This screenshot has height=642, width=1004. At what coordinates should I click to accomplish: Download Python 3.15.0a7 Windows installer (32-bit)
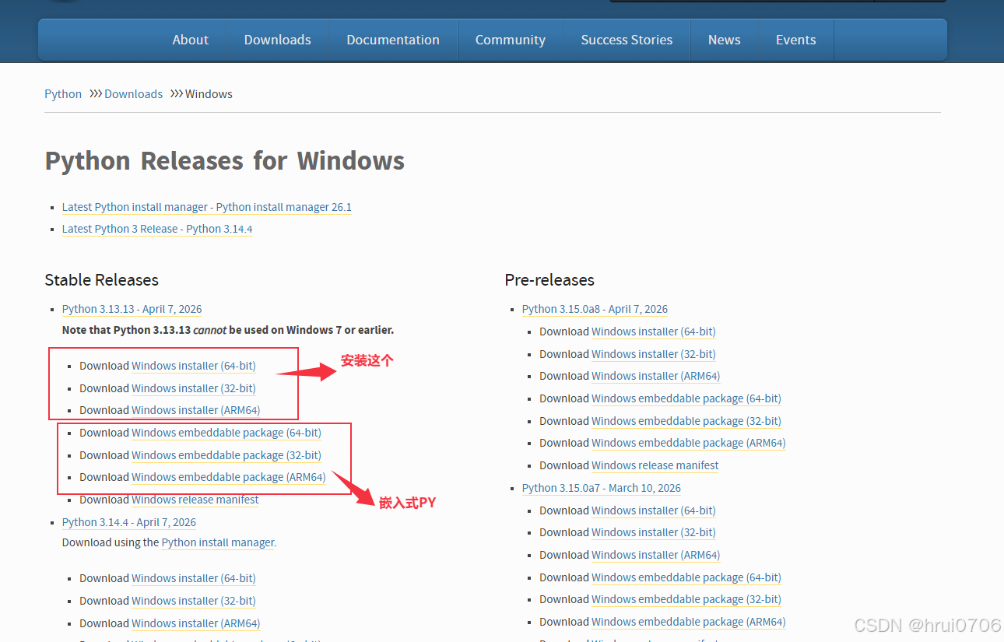(654, 532)
